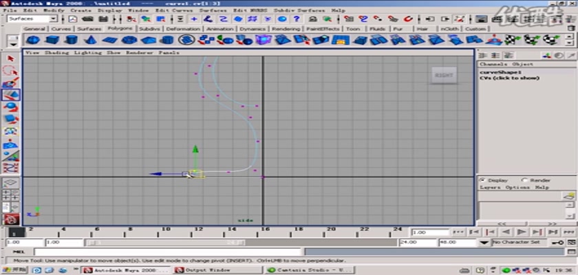Create a polygon cube from shelf
This screenshot has width=578, height=275.
(x=52, y=39)
